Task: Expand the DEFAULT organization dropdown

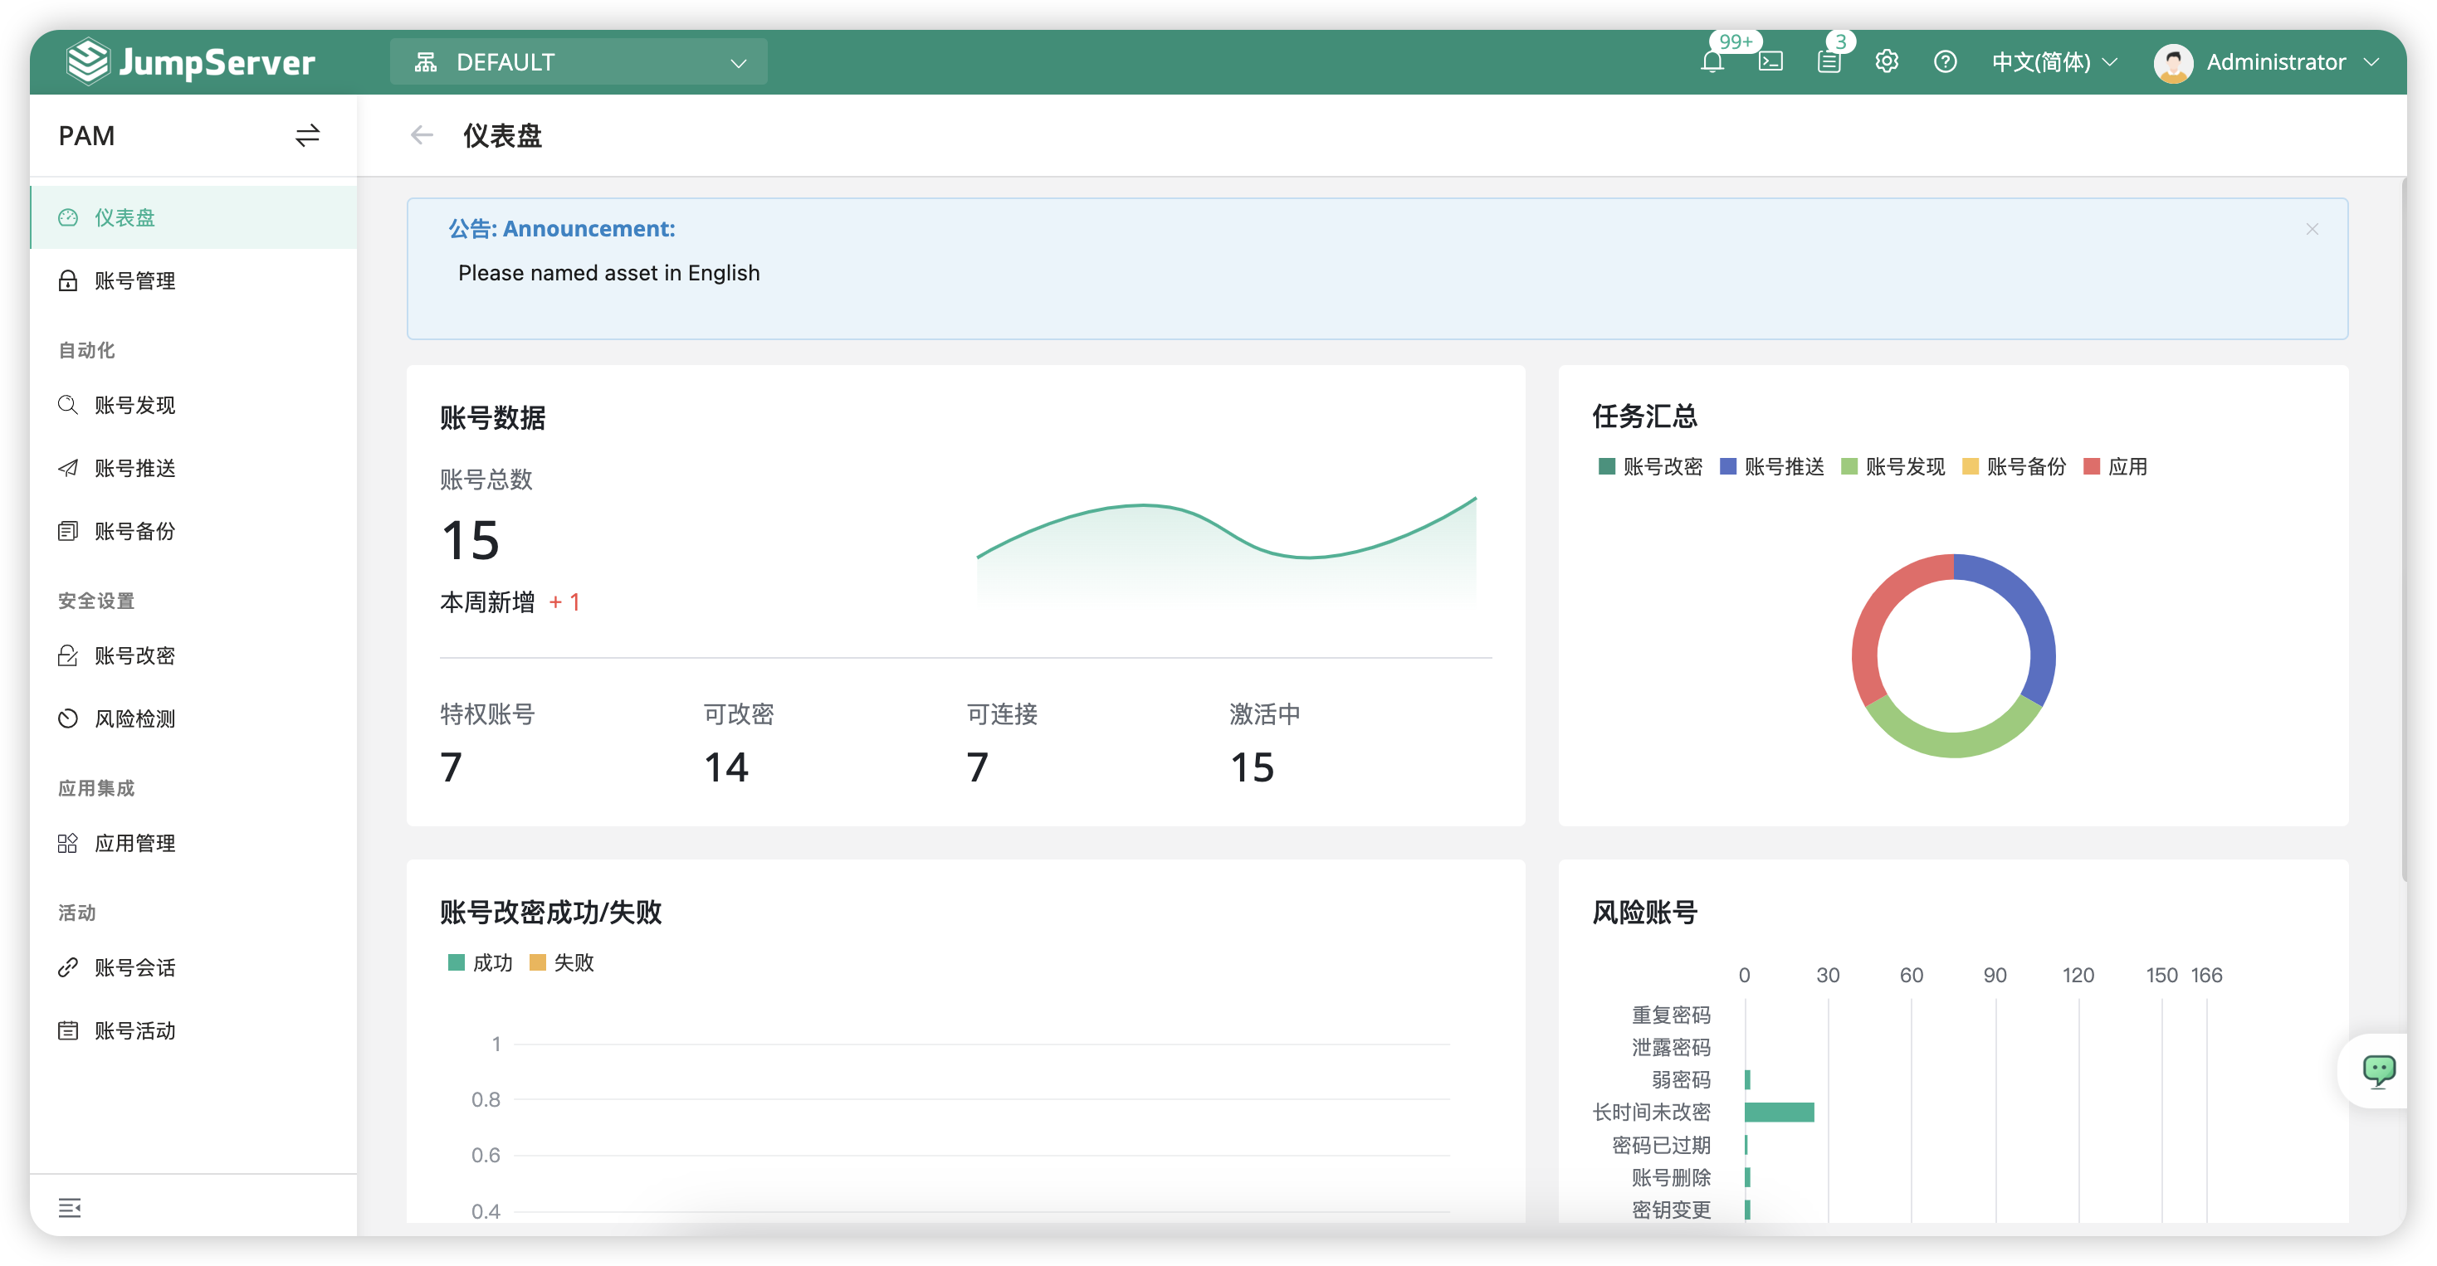Action: (x=578, y=62)
